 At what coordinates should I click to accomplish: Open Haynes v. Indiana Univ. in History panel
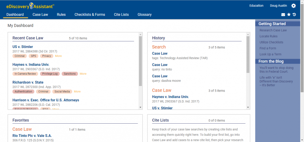coord(170,97)
